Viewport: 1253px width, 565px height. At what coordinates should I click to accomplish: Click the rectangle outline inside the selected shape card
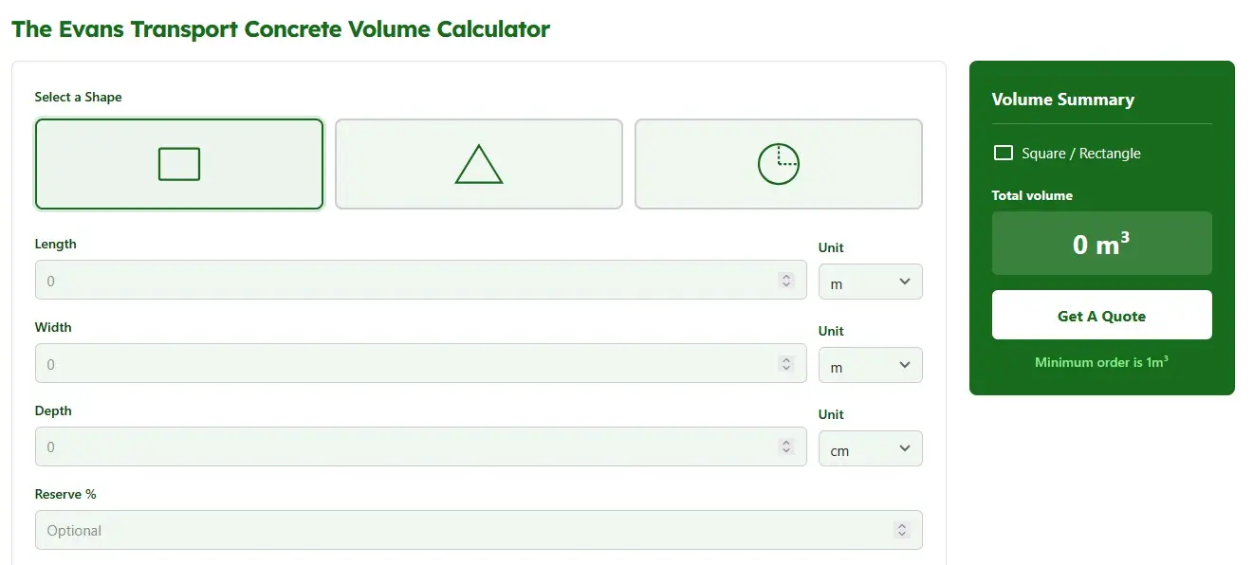click(x=178, y=162)
